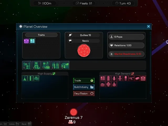Select the Zarenus 7 planet on map
This screenshot has height=126, width=168.
click(x=73, y=112)
